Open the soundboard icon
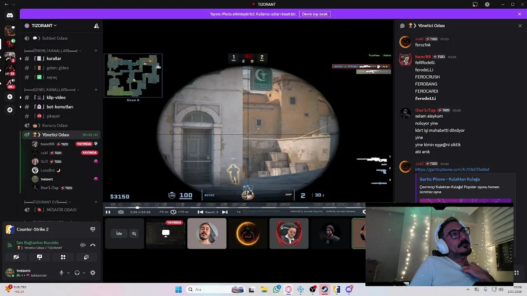Image resolution: width=527 pixels, height=296 pixels. 86,257
